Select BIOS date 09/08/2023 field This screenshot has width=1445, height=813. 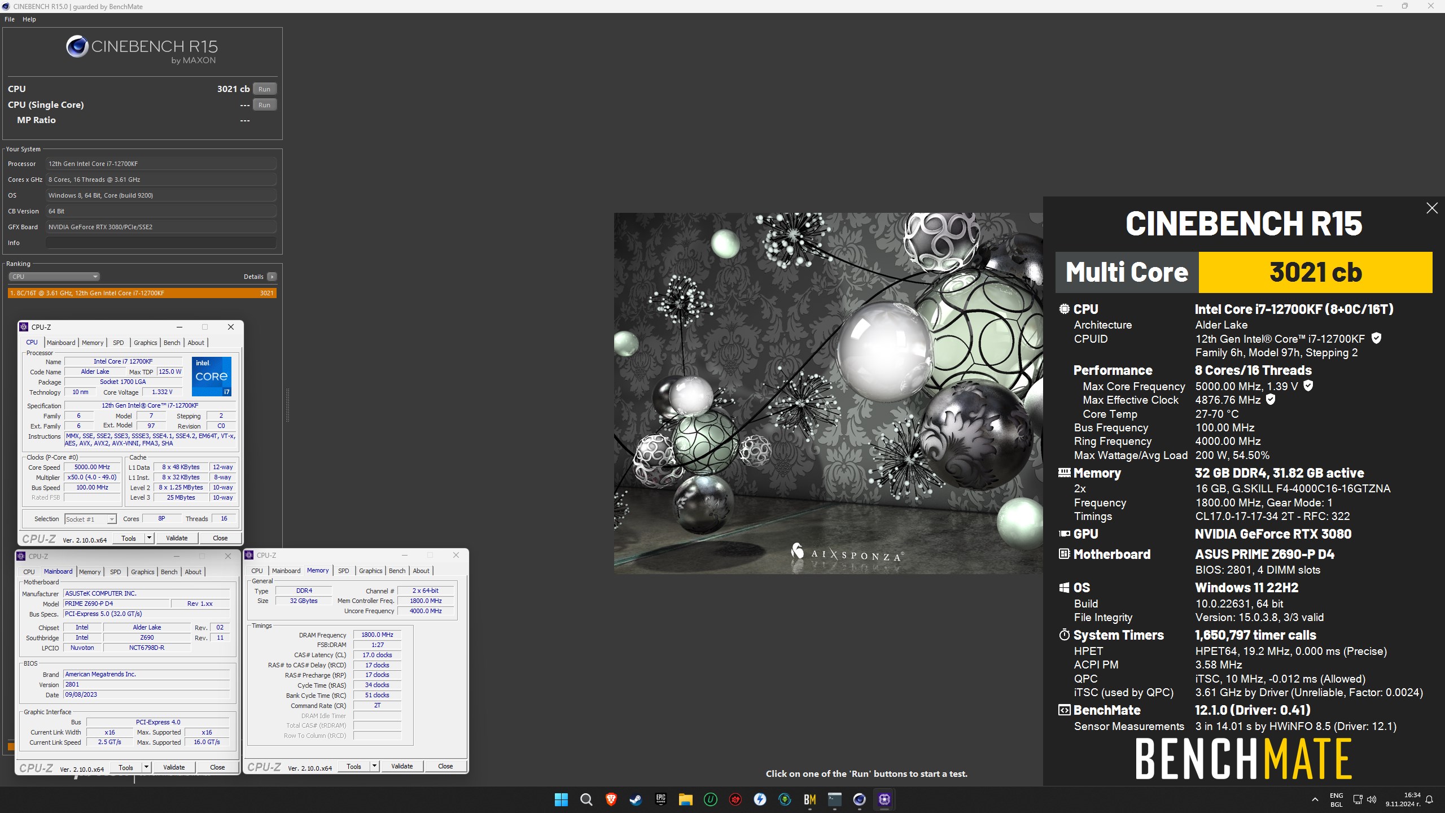pyautogui.click(x=147, y=694)
